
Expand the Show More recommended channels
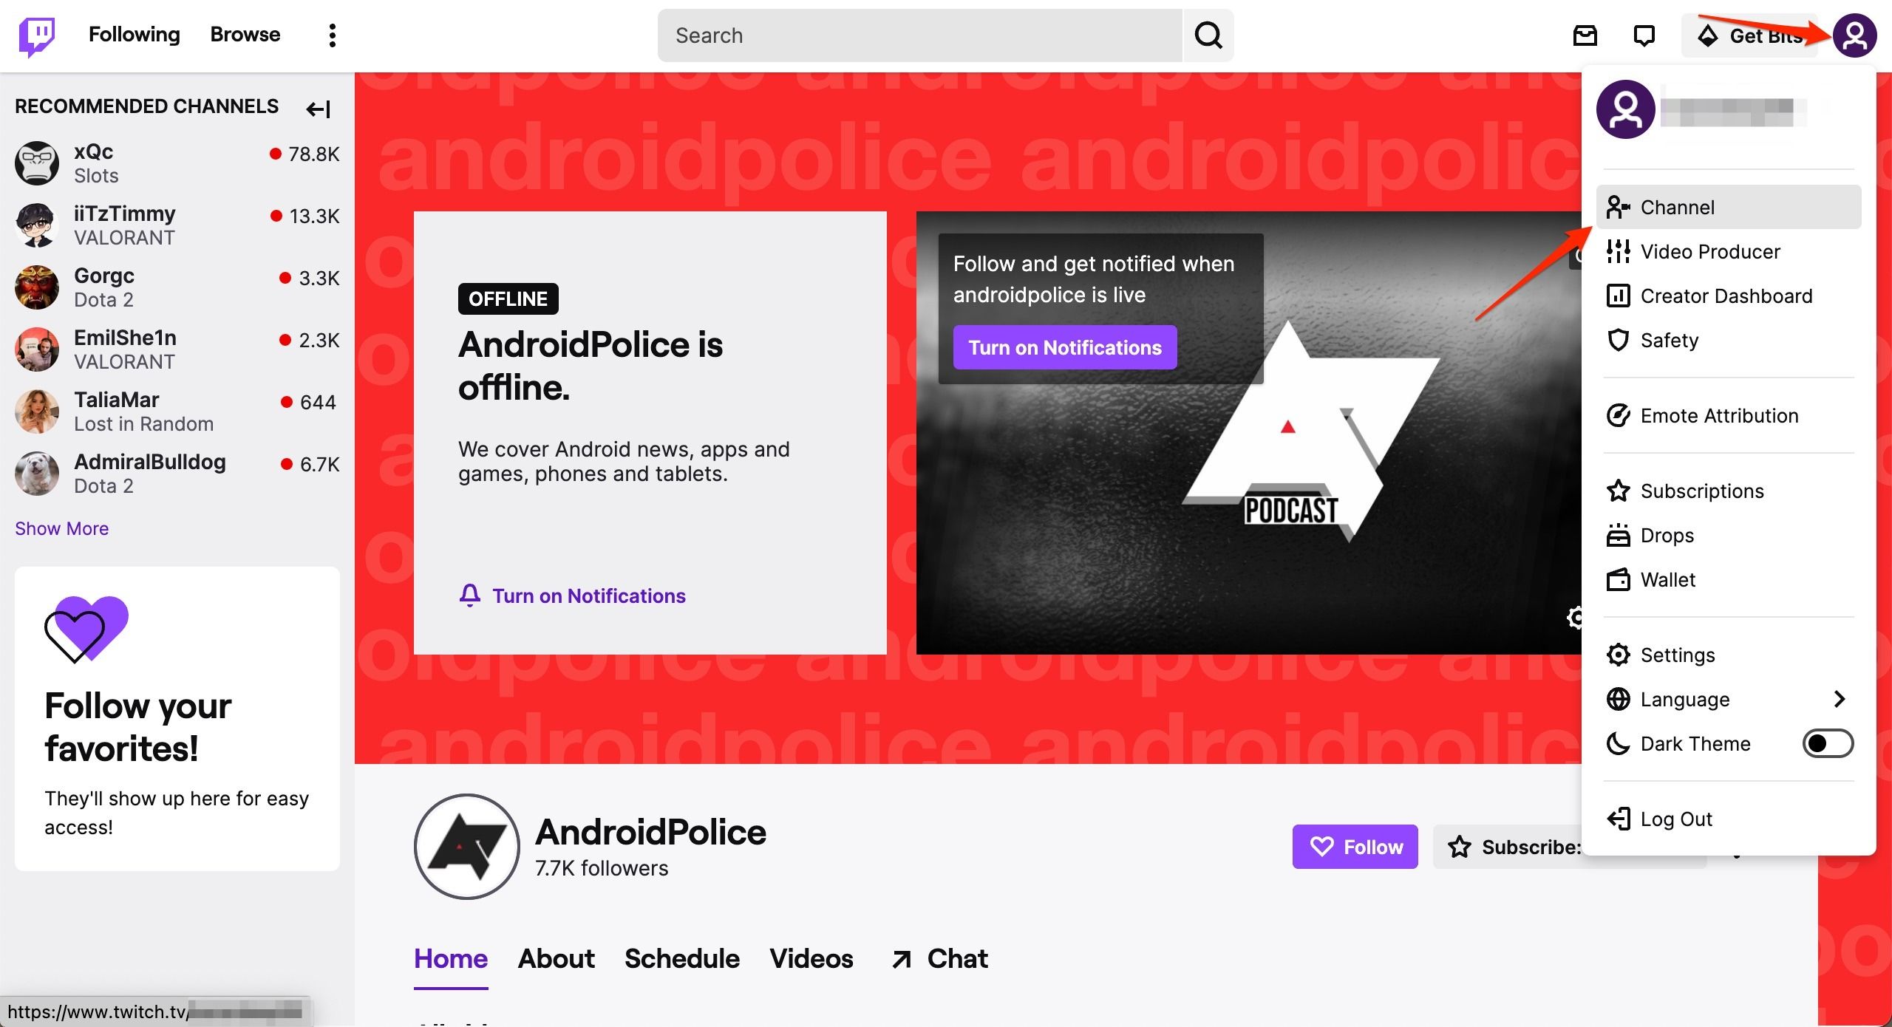(62, 528)
